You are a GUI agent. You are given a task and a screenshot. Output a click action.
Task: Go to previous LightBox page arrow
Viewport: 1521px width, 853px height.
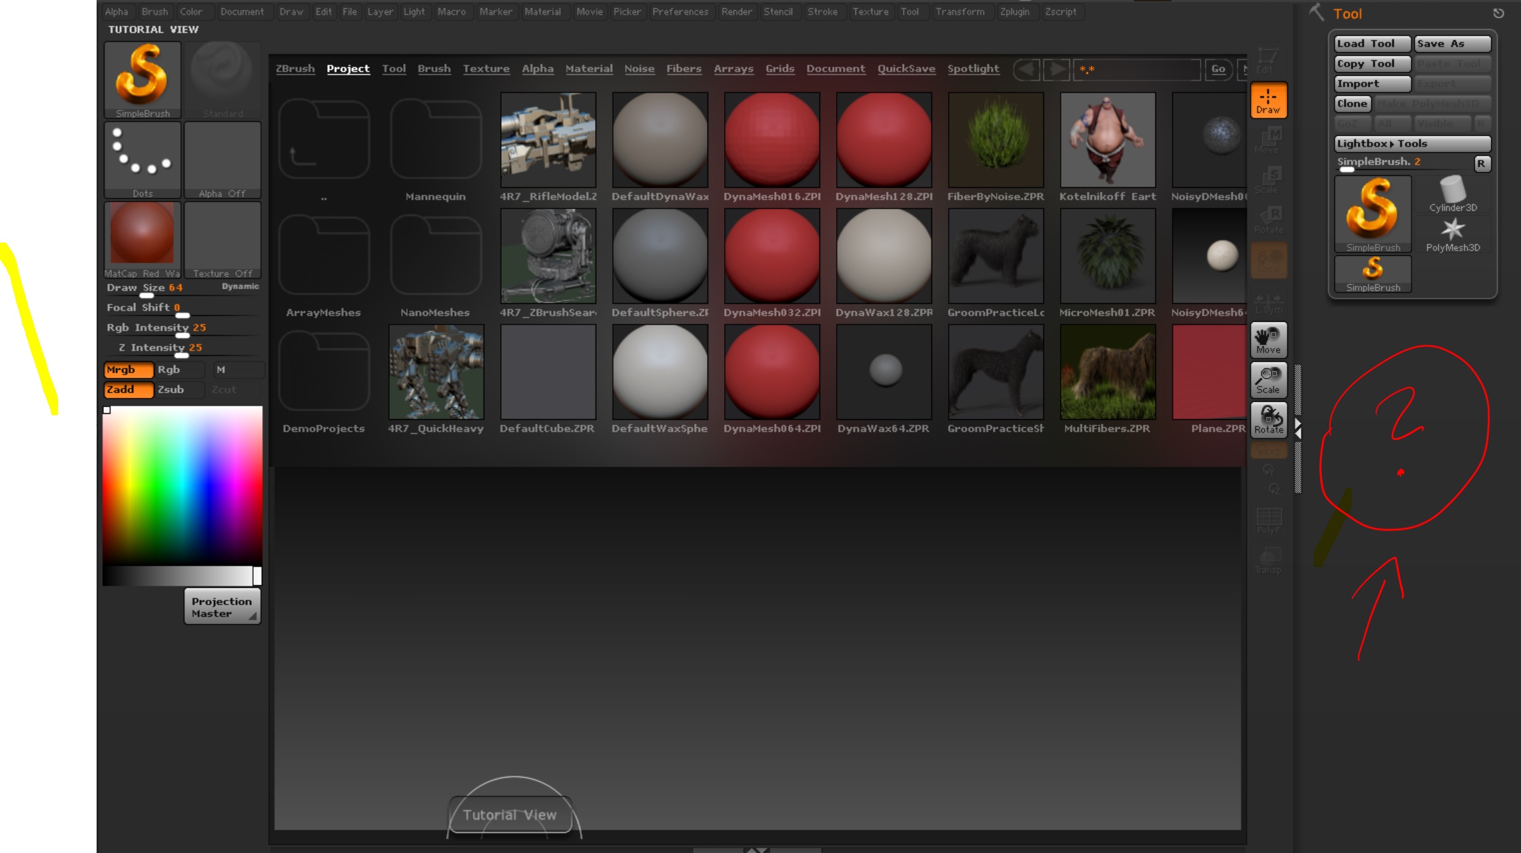coord(1027,69)
